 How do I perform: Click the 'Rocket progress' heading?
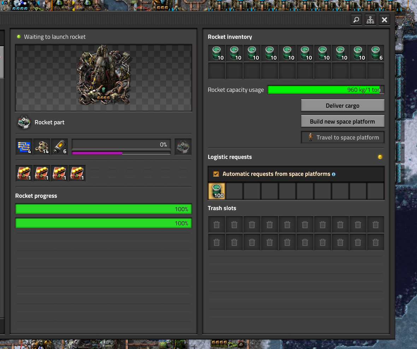[36, 196]
